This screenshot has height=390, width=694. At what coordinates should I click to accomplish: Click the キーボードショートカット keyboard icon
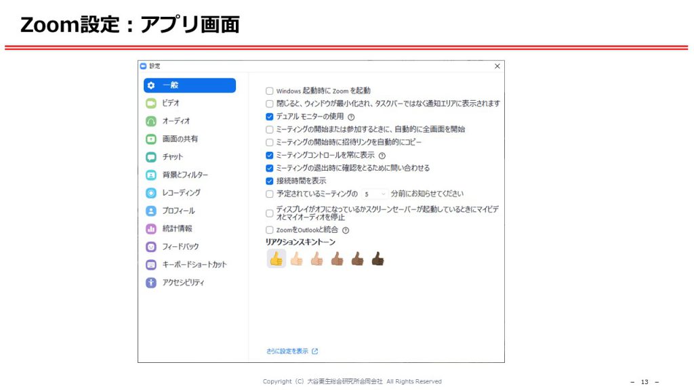pos(151,265)
